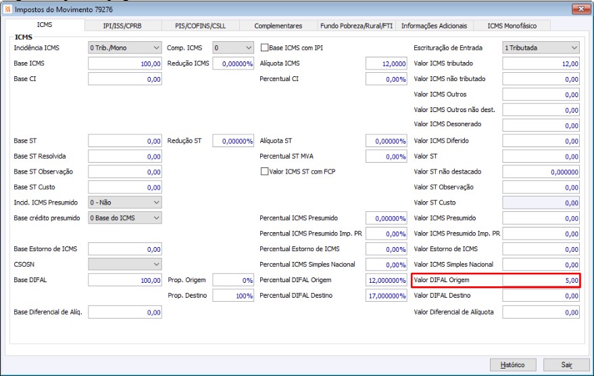Viewport: 594px width, 376px height.
Task: Expand the Base crédito presumido dropdown
Action: click(x=125, y=218)
